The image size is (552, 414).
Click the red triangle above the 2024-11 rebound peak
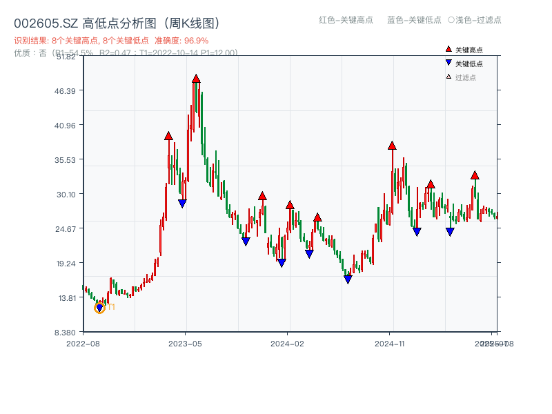click(391, 145)
